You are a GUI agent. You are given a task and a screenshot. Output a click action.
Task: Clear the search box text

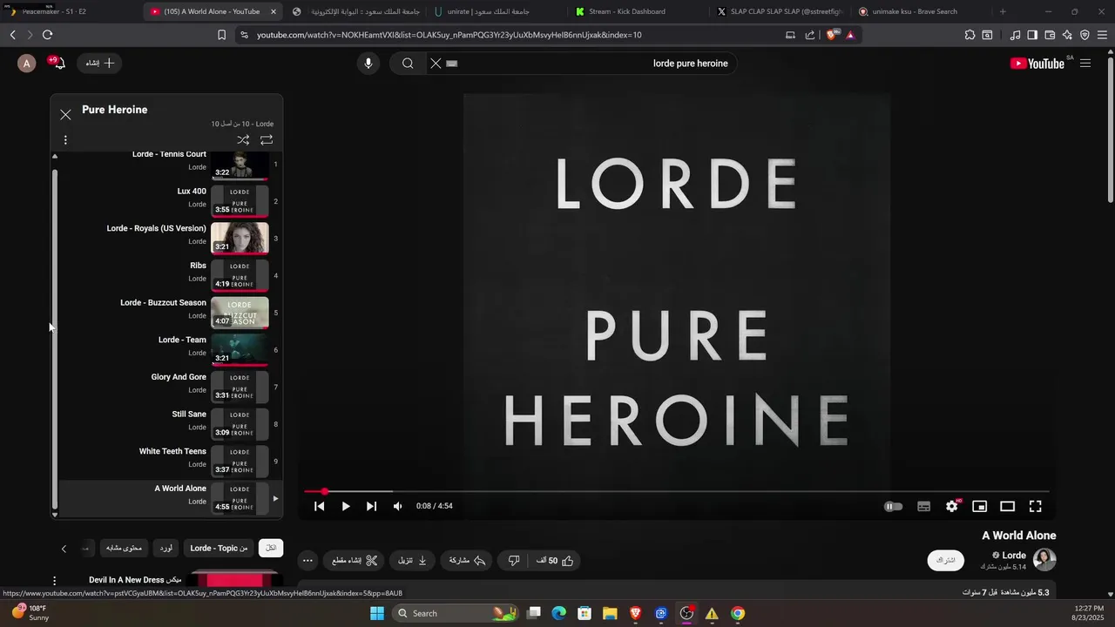[436, 63]
